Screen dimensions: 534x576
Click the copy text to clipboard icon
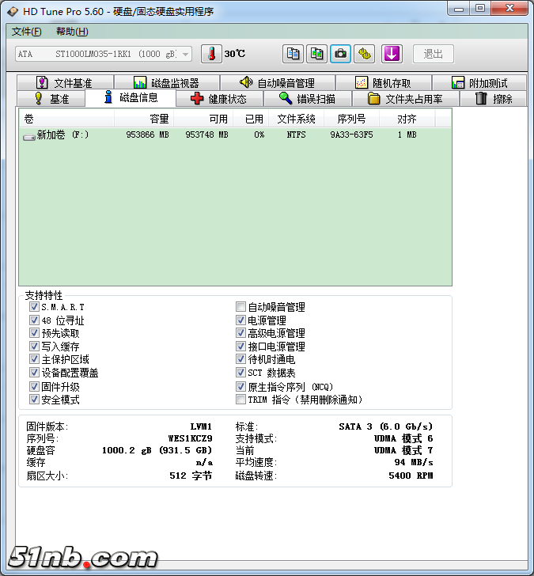coord(294,54)
